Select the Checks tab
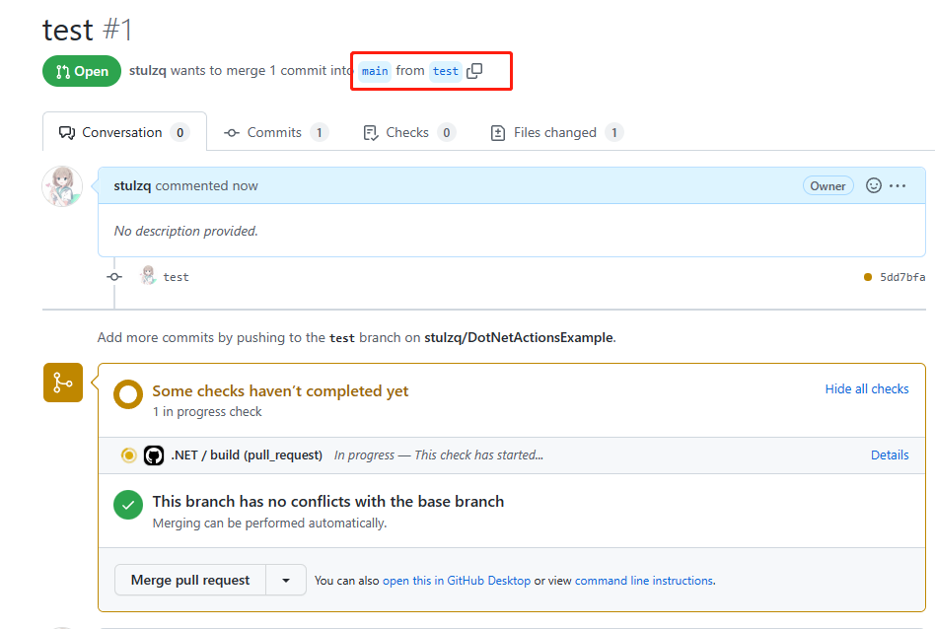 [x=407, y=132]
